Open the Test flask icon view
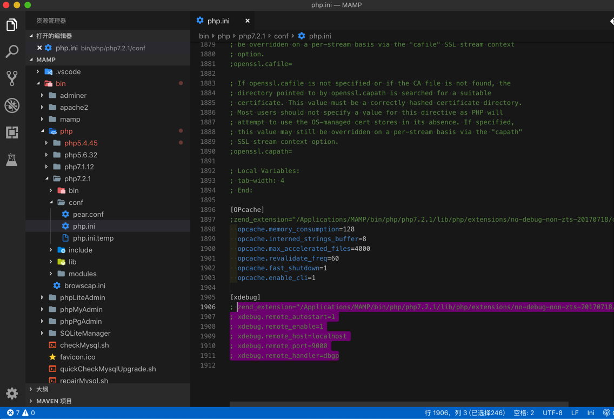Viewport: 614px width, 419px height. point(12,159)
